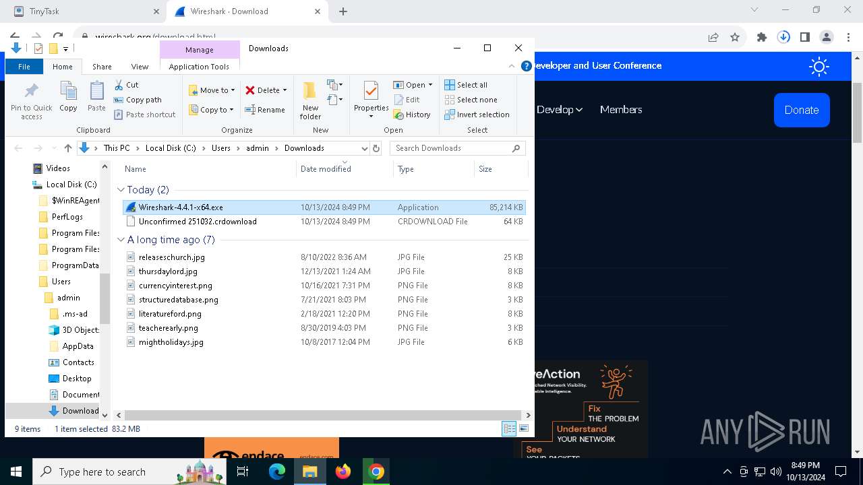This screenshot has height=485, width=863.
Task: Click the Rename command
Action: (x=264, y=110)
